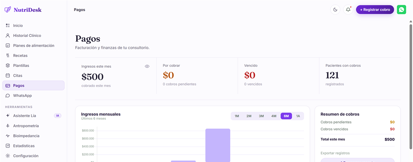Image resolution: width=413 pixels, height=162 pixels.
Task: Select the 2M chart range
Action: coord(249,116)
